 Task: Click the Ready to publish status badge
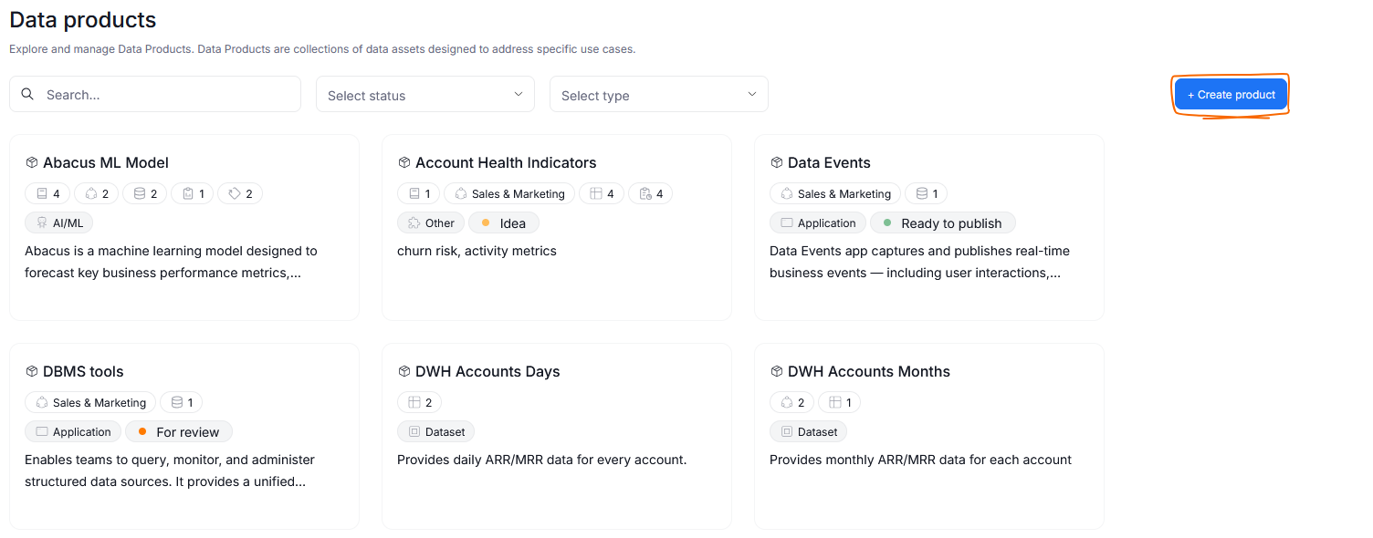942,222
